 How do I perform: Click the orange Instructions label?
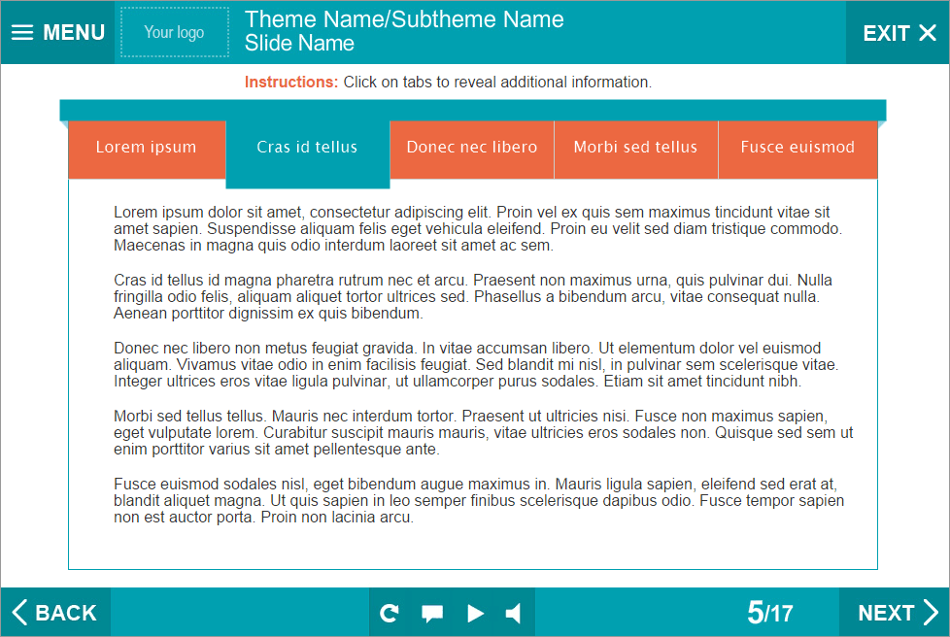click(291, 83)
